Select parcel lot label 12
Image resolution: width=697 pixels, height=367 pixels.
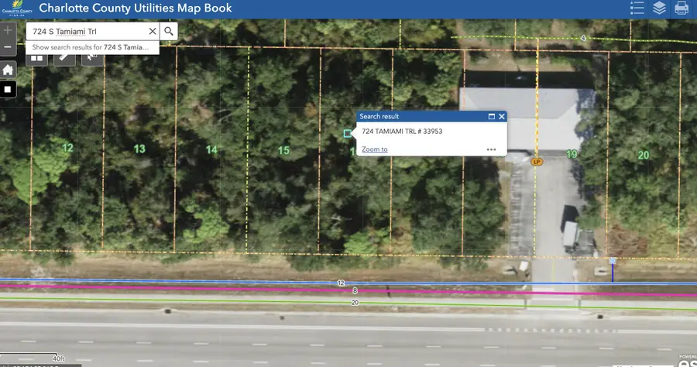click(67, 148)
